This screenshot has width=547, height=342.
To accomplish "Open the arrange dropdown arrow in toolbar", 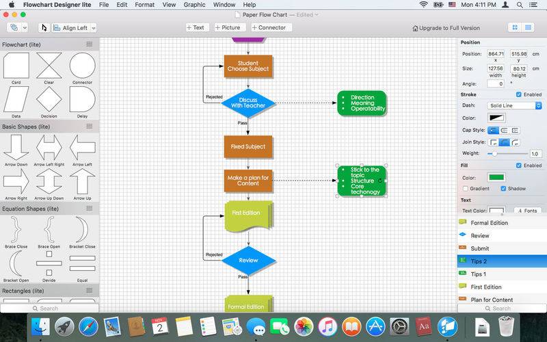I will click(x=25, y=27).
